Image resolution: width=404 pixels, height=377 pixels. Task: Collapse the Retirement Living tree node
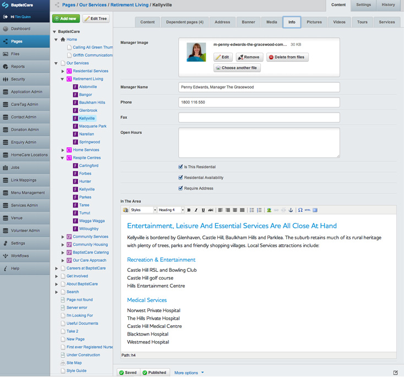coord(62,79)
